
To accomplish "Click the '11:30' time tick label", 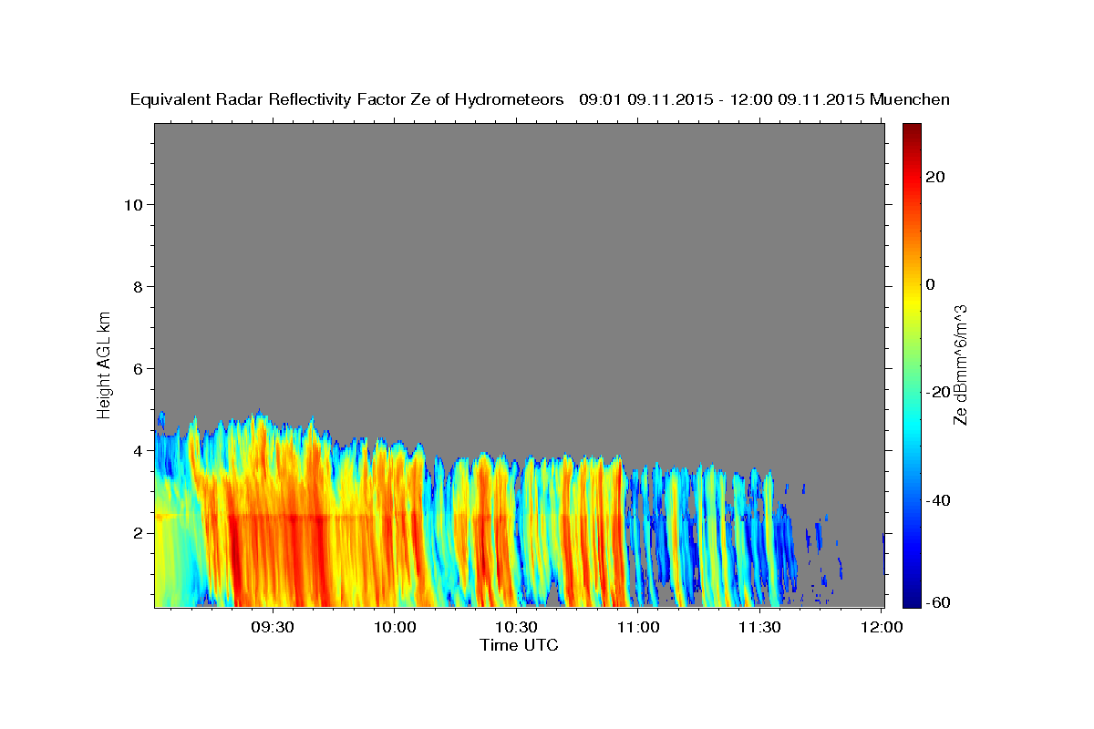I will [759, 627].
